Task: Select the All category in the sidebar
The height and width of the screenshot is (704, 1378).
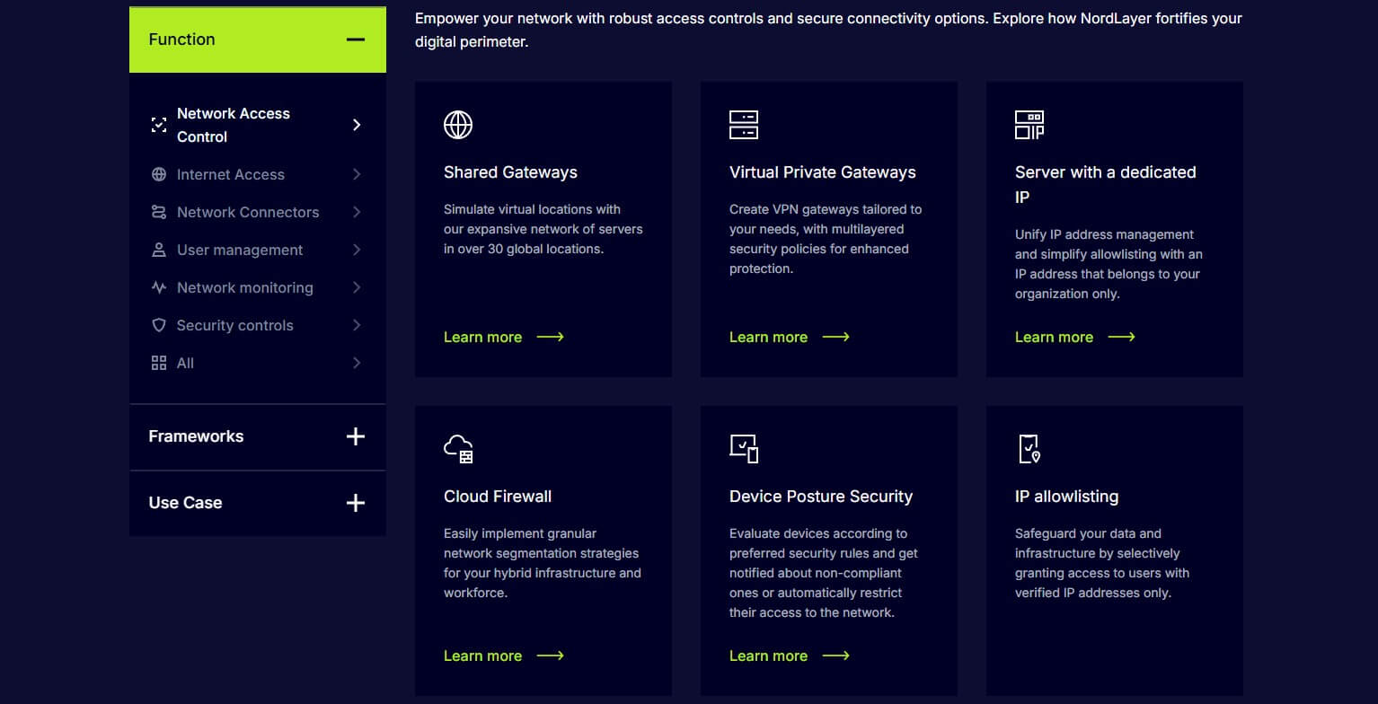Action: 184,363
